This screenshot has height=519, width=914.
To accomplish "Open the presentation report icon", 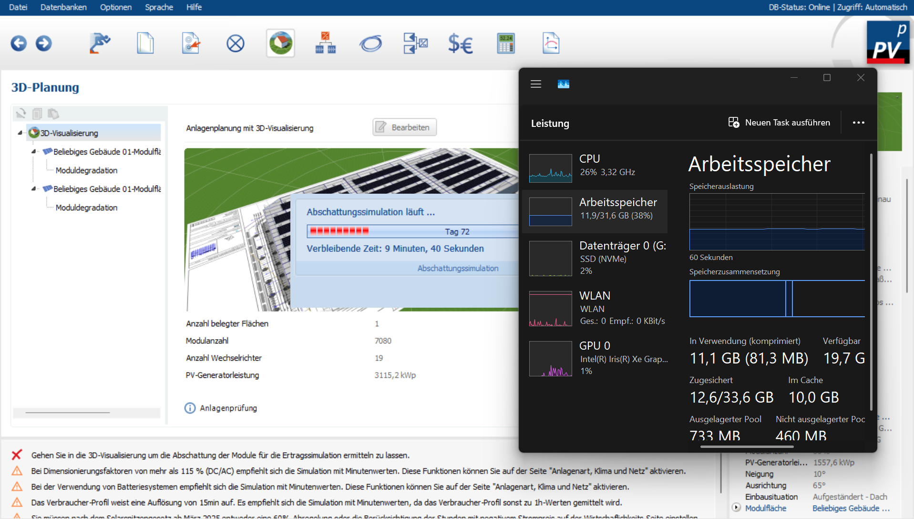I will coord(551,43).
